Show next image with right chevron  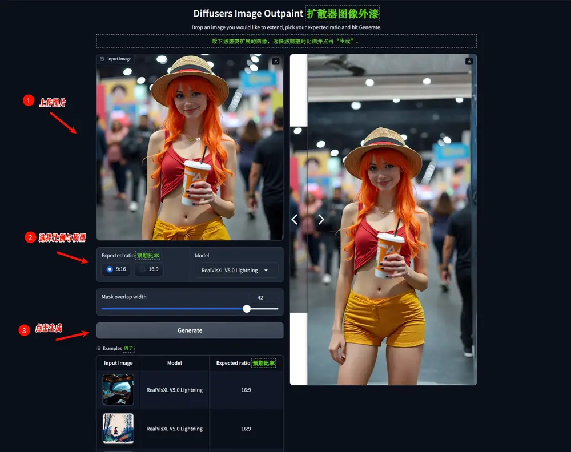click(x=321, y=220)
